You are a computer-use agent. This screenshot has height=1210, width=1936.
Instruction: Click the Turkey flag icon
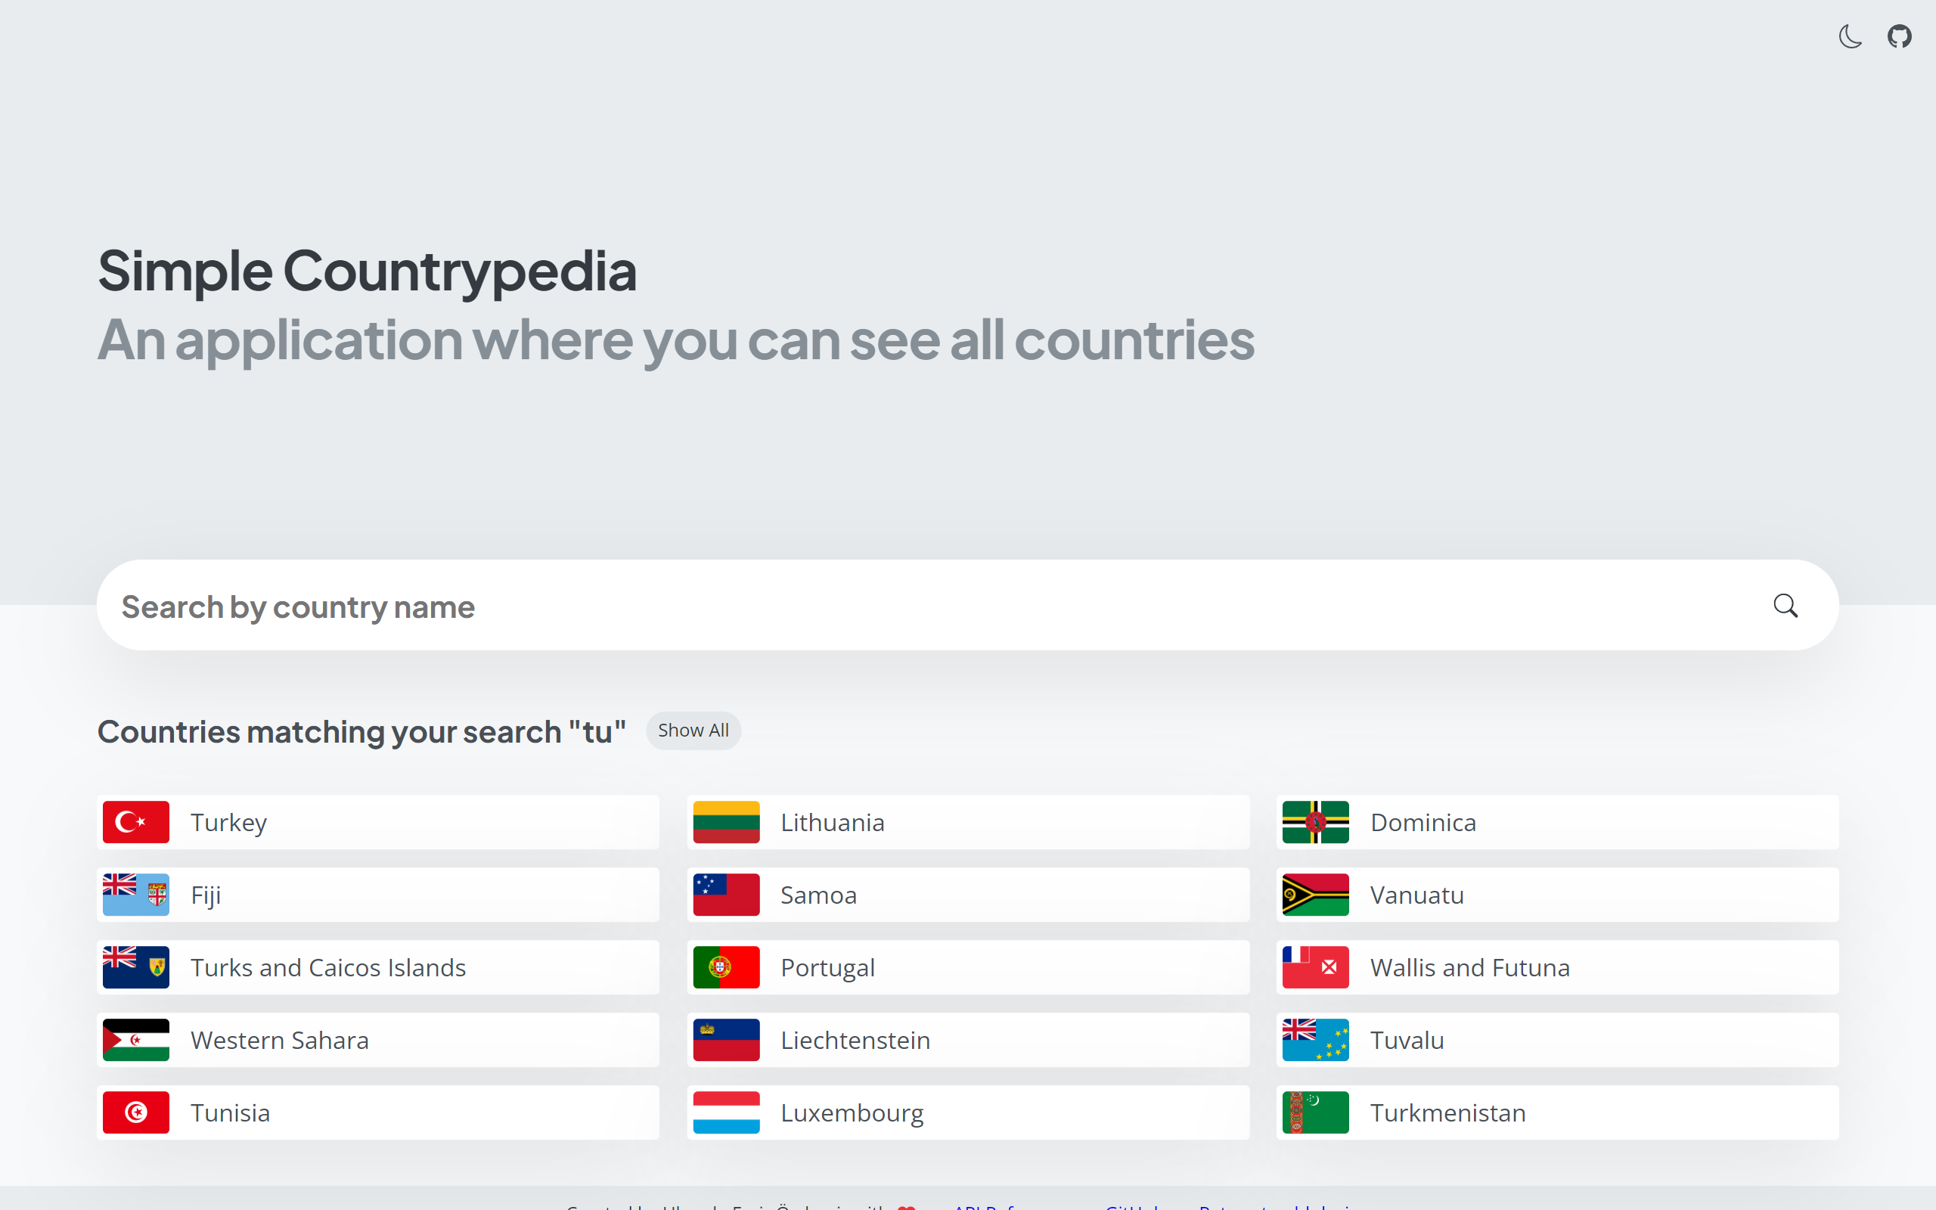pos(136,822)
